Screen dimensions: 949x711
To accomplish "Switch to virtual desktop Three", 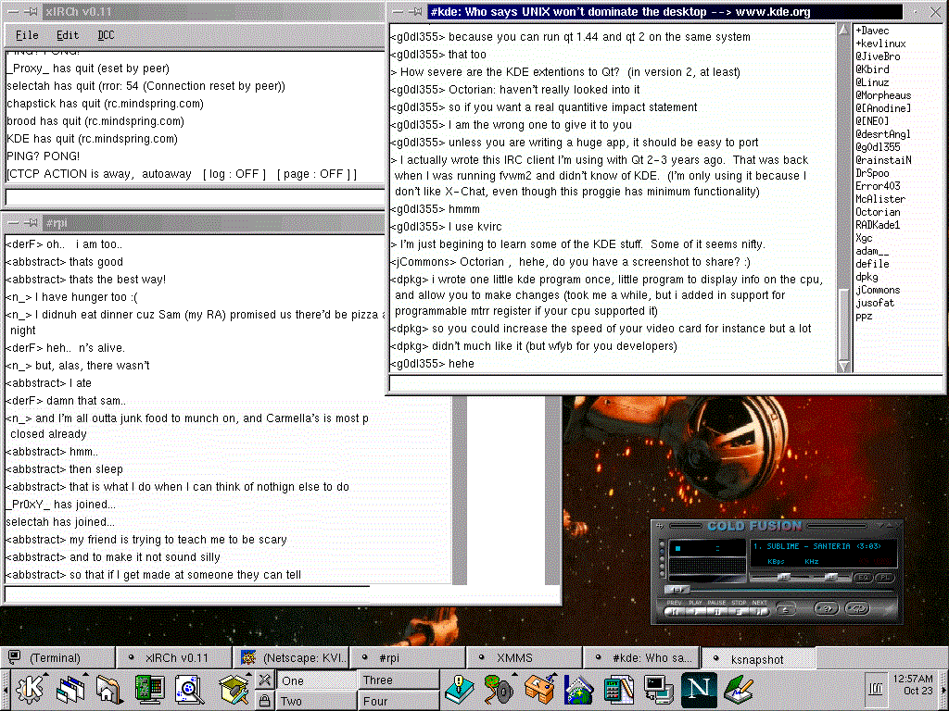I will [398, 680].
